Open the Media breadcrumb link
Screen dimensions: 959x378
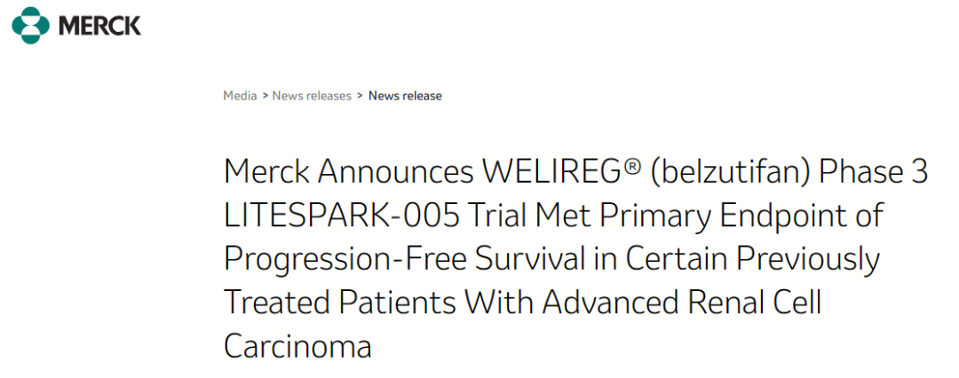pos(240,96)
